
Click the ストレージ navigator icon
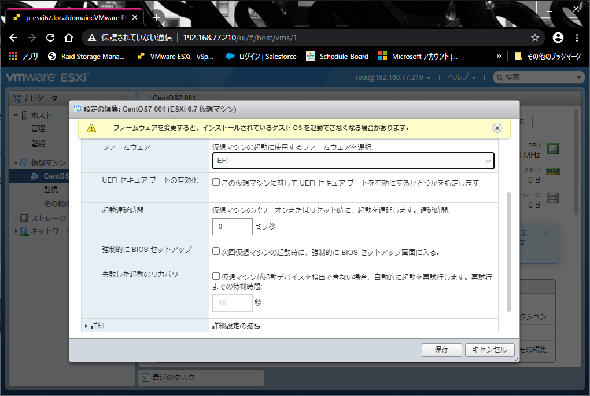[x=24, y=218]
